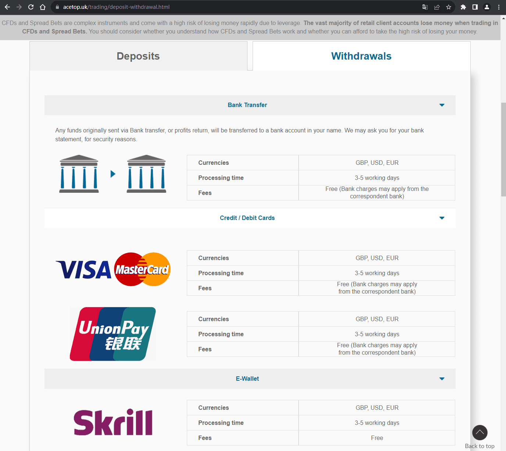Click Visa/MasterCard currencies value cell
This screenshot has width=506, height=451.
point(377,258)
